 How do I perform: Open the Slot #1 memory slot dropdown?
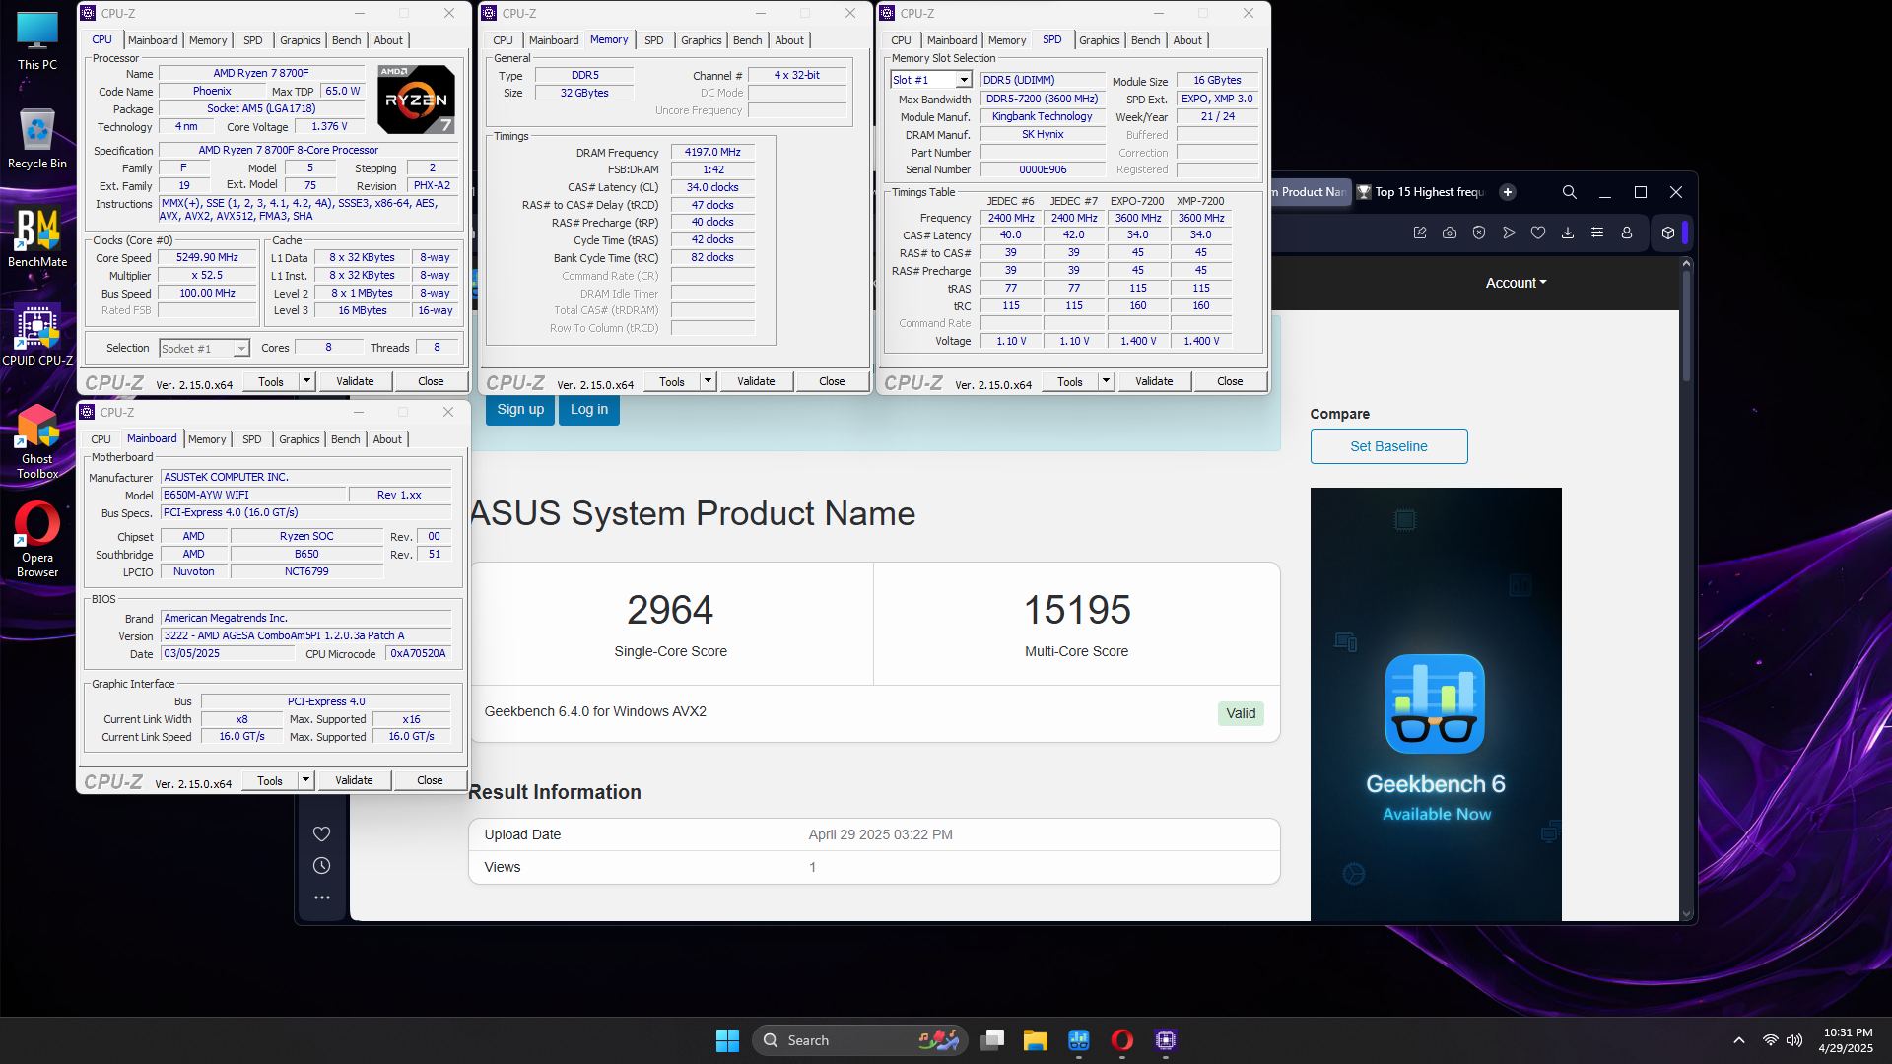[x=931, y=80]
